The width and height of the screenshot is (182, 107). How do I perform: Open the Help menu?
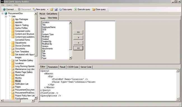[x=16, y=5]
